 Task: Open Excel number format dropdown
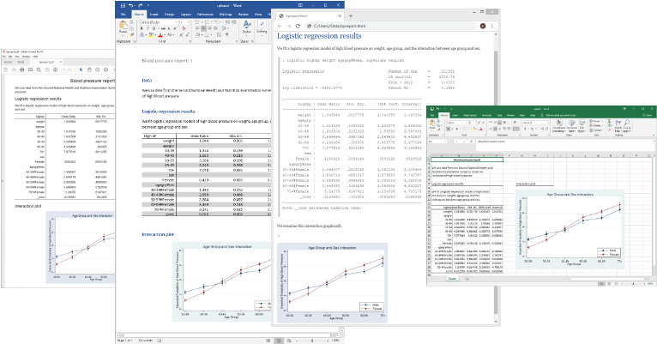coord(547,123)
